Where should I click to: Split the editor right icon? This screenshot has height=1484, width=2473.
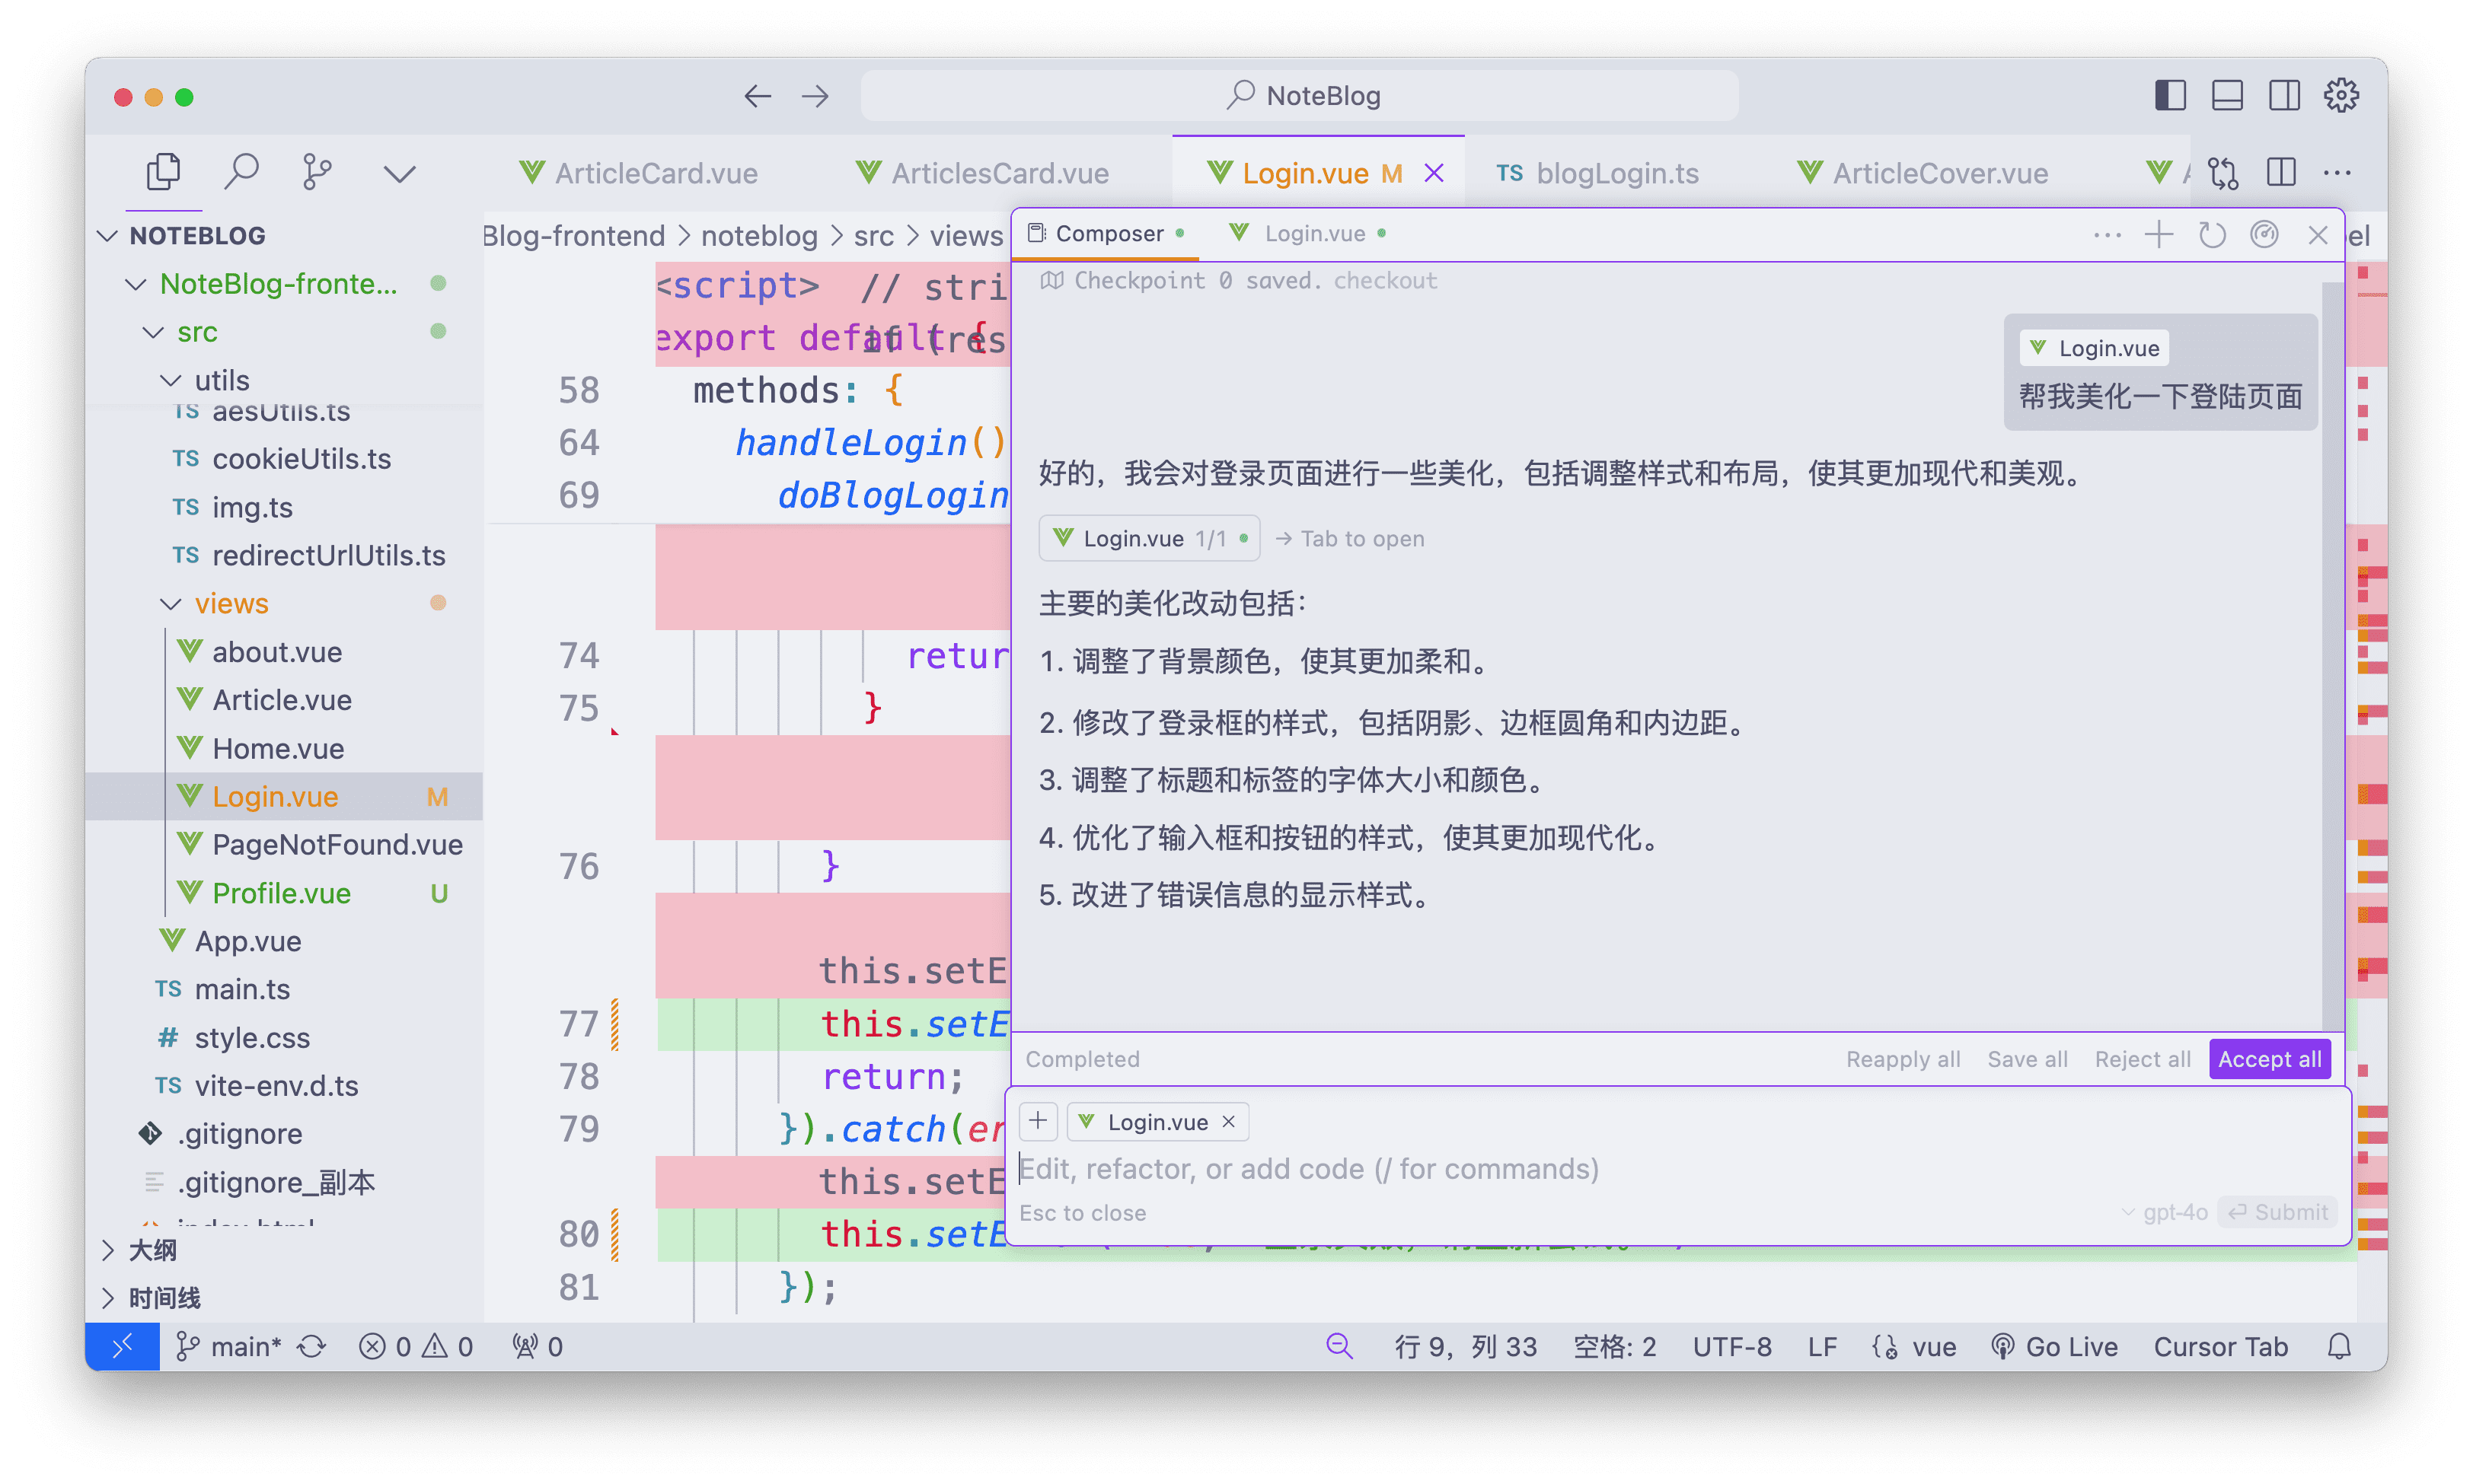click(2281, 172)
